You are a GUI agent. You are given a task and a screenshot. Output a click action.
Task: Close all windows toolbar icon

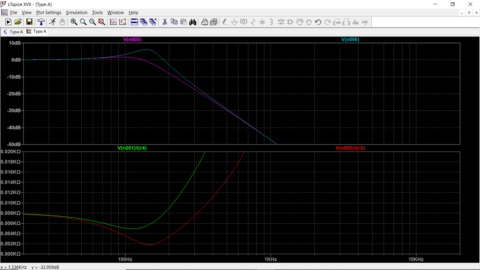coord(153,22)
